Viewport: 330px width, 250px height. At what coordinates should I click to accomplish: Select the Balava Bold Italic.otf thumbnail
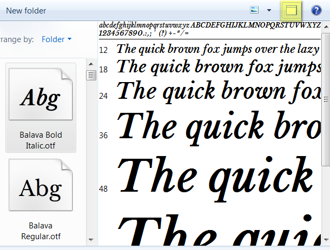coord(41,94)
